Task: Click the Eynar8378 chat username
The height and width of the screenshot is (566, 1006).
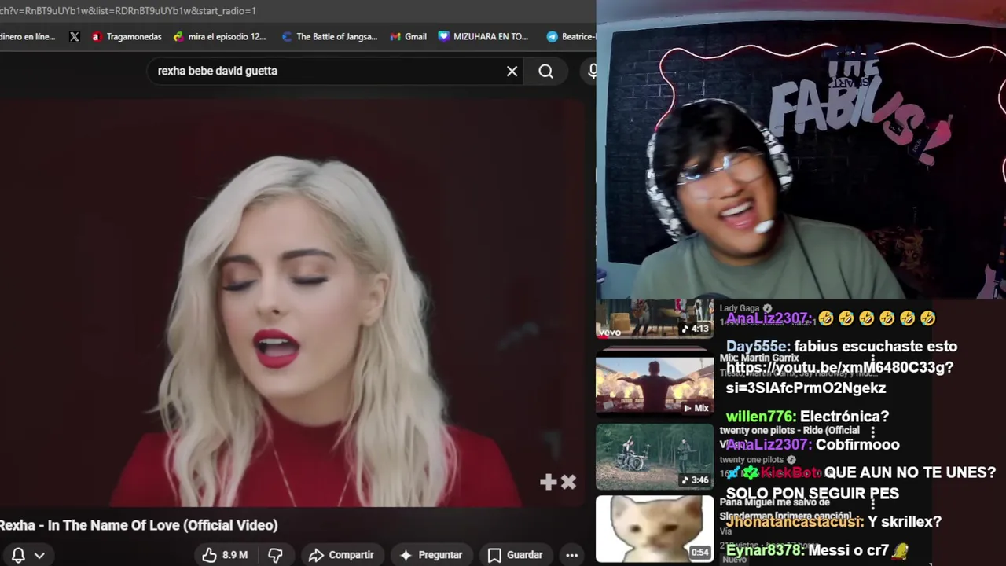Action: [x=765, y=550]
